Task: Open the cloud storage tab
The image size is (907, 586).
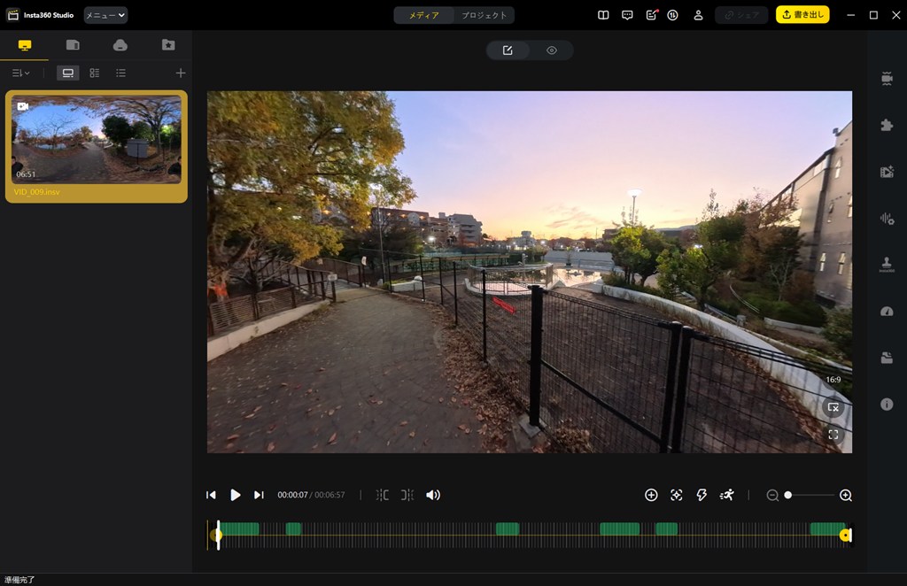Action: (120, 45)
